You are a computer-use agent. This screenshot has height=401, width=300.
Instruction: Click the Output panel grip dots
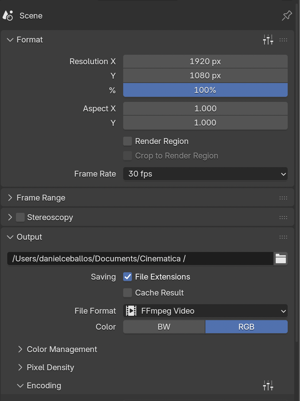click(283, 237)
